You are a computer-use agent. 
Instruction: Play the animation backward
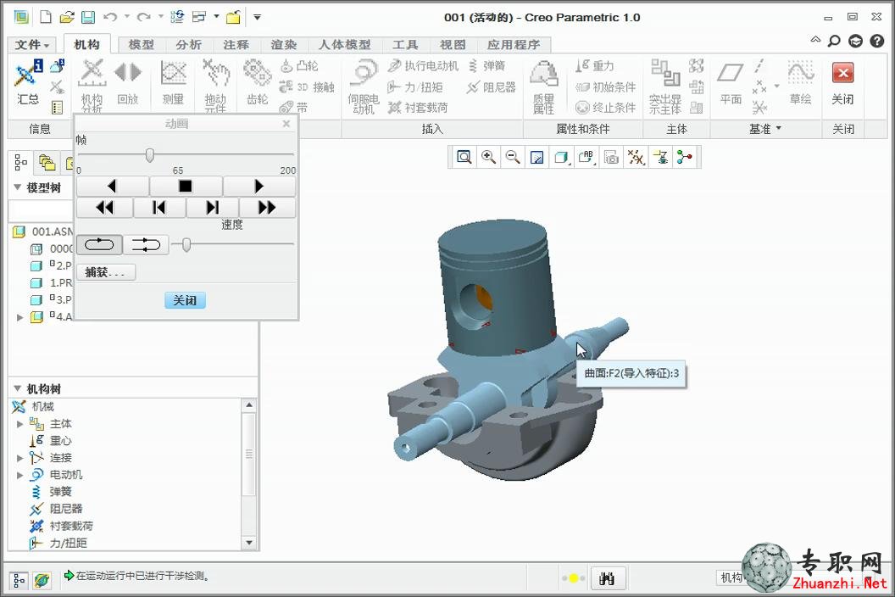coord(113,187)
